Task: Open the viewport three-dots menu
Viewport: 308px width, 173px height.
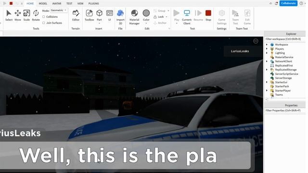Action: 256,41
